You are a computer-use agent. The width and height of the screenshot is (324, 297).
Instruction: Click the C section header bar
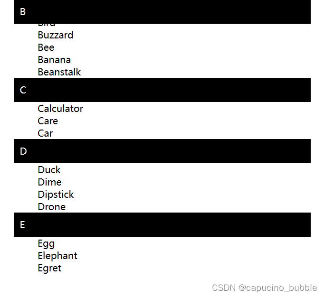pyautogui.click(x=162, y=90)
